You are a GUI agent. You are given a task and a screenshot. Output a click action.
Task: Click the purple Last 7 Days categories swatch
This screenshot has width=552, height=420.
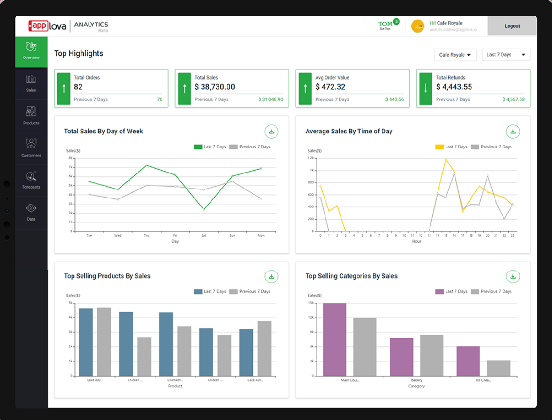pos(439,292)
